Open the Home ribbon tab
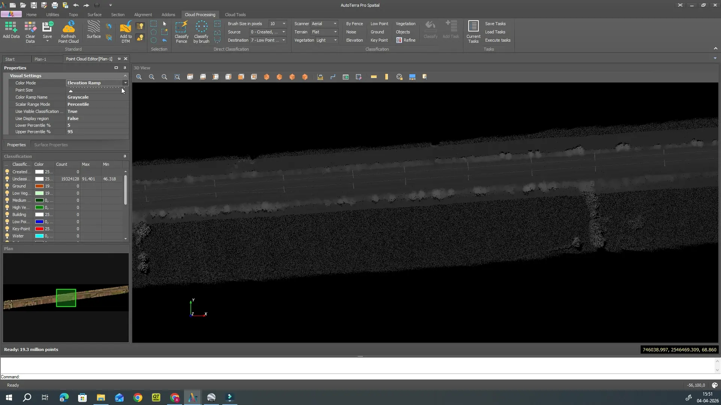721x405 pixels. tap(31, 15)
